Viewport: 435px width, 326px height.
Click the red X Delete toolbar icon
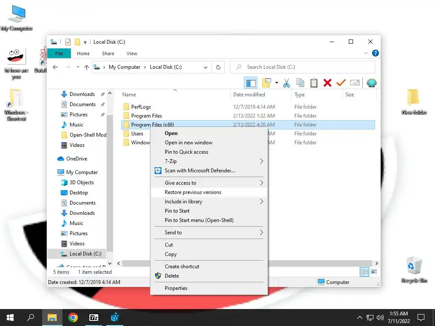[328, 83]
